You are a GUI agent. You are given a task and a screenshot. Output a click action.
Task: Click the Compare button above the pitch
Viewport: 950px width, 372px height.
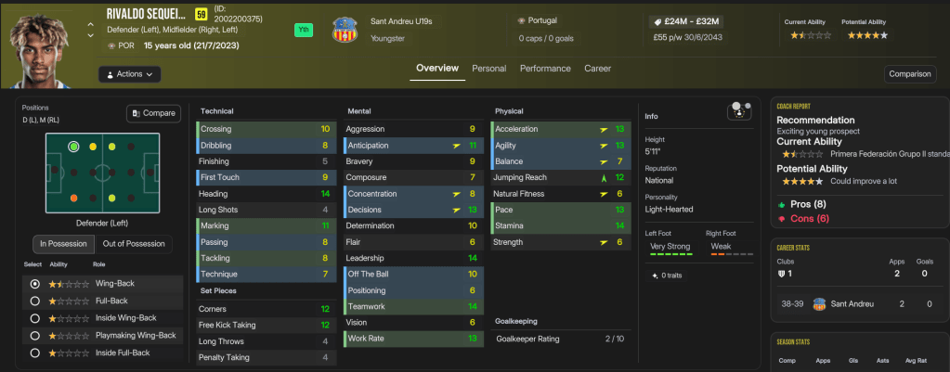coord(153,113)
